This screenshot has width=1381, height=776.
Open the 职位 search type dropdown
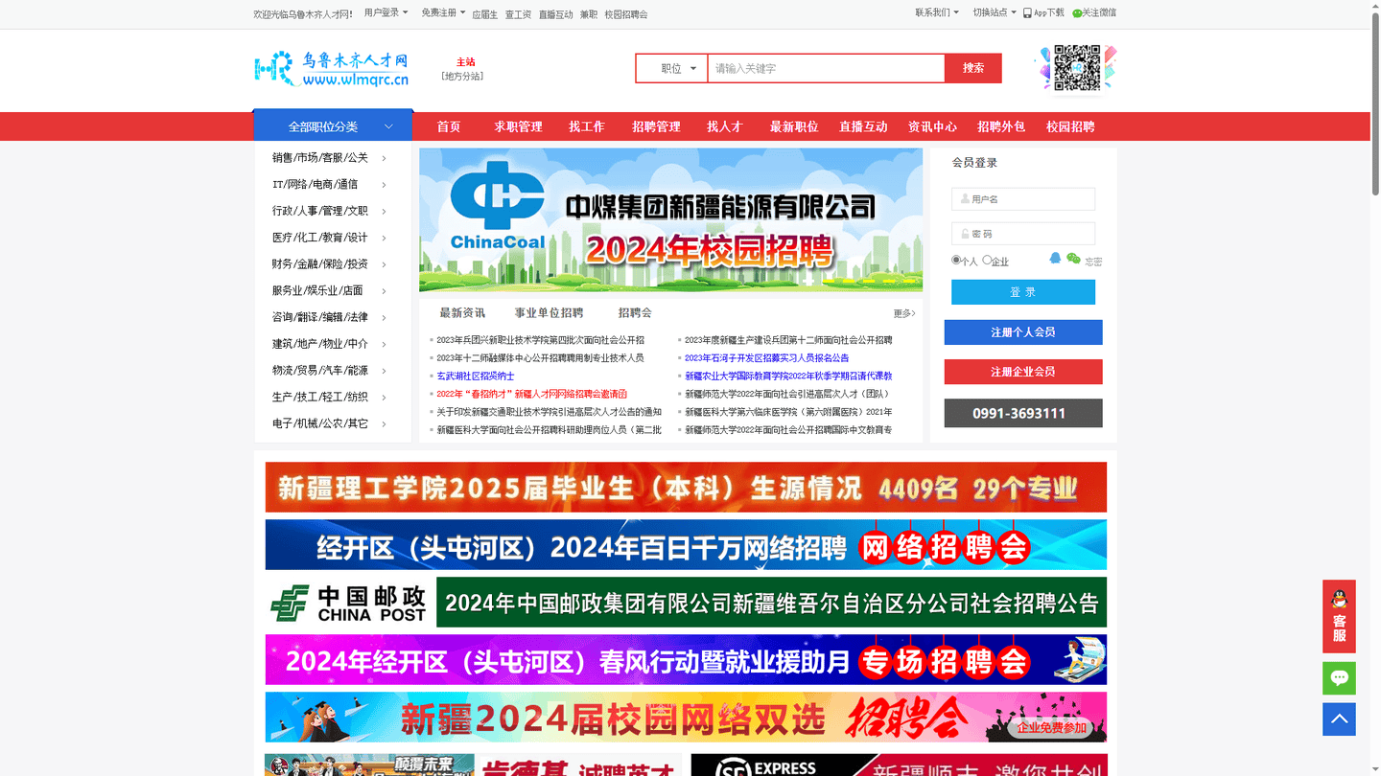672,68
